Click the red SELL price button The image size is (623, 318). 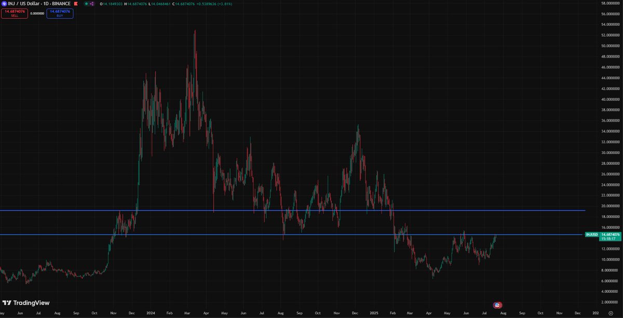pos(14,13)
